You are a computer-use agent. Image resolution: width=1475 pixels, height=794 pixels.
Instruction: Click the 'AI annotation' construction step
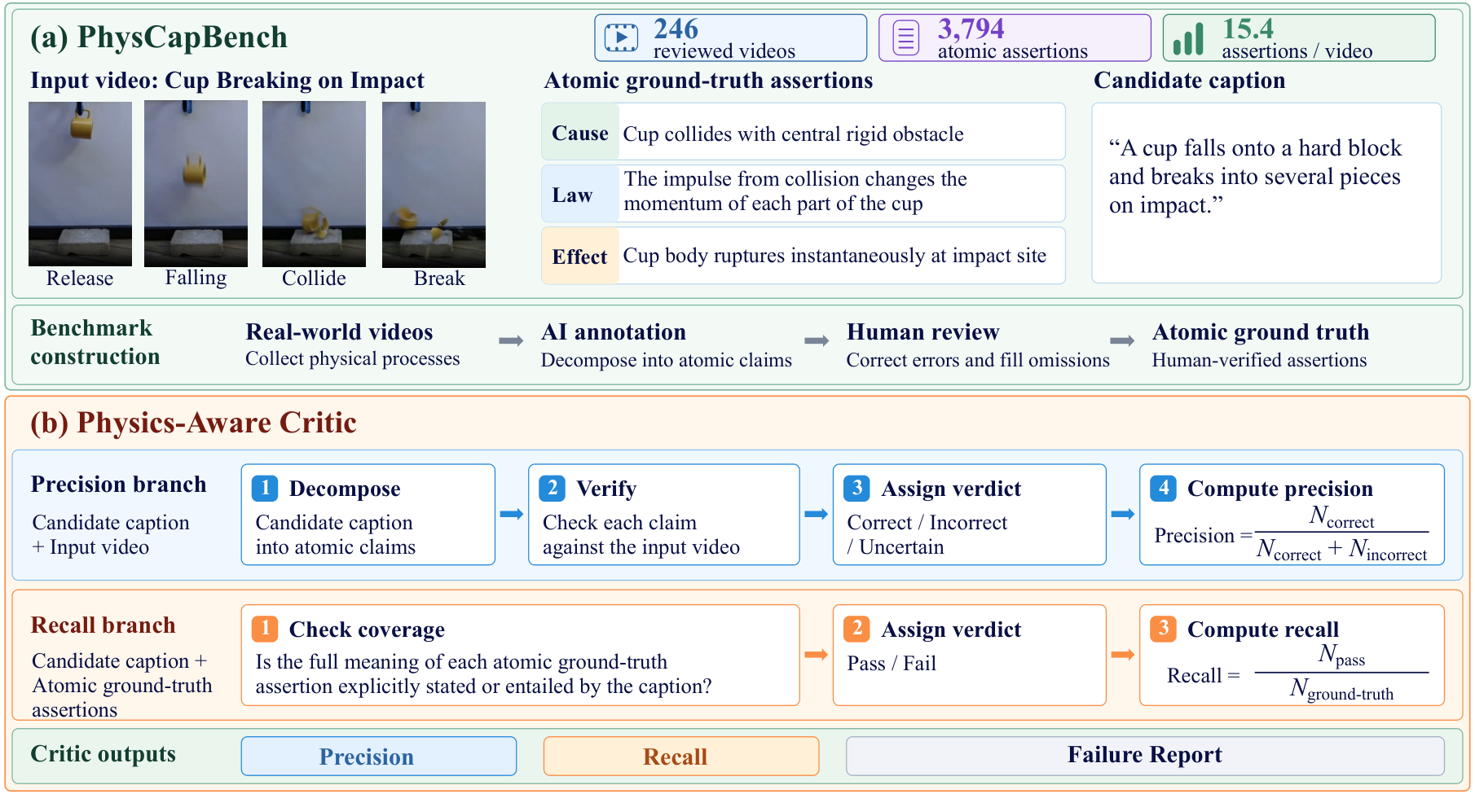point(666,345)
